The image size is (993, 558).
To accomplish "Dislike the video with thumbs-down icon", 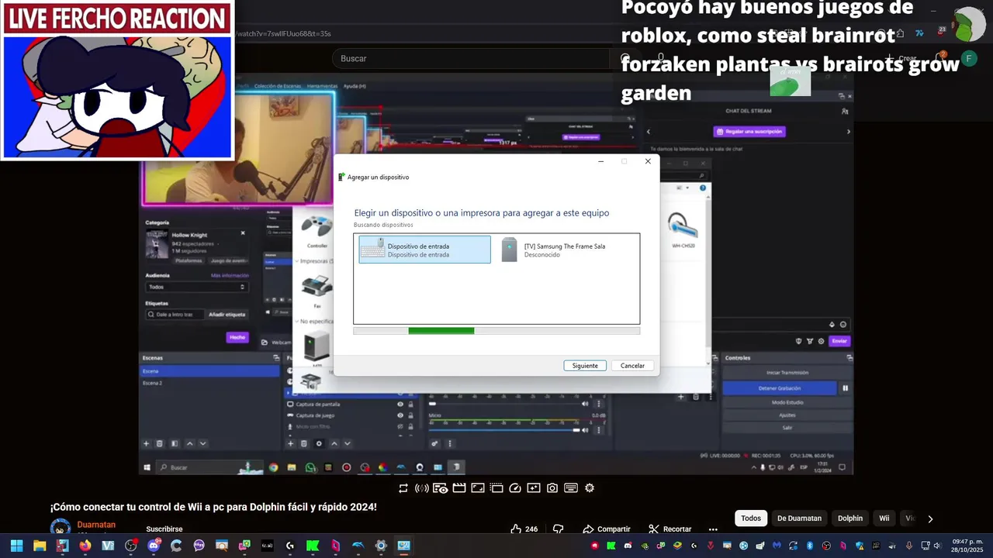I will point(558,529).
